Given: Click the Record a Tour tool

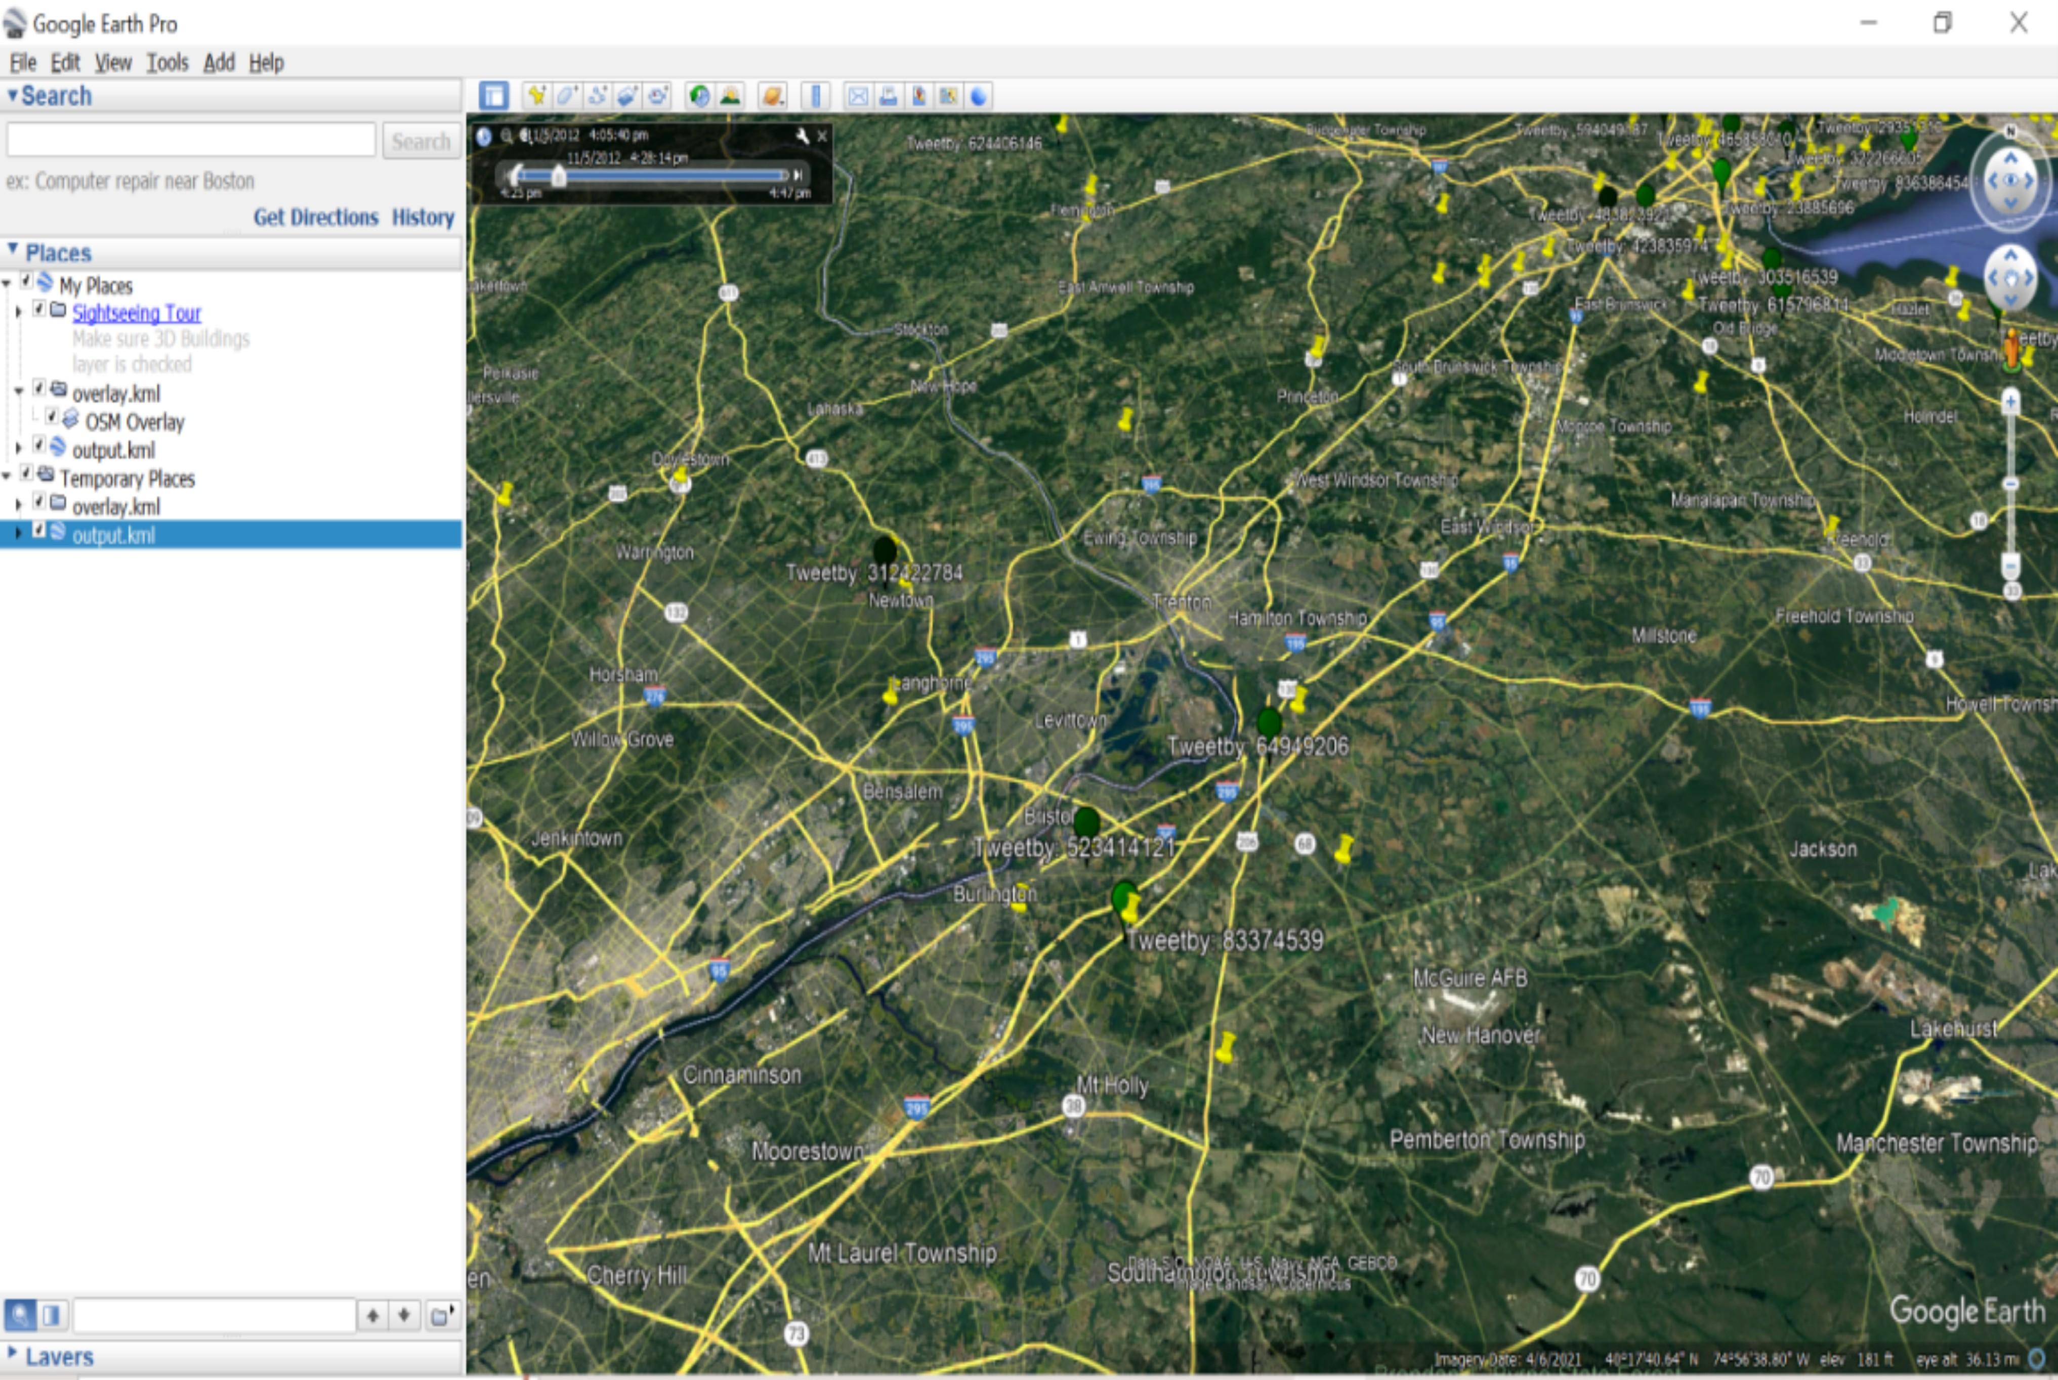Looking at the screenshot, I should click(x=657, y=95).
